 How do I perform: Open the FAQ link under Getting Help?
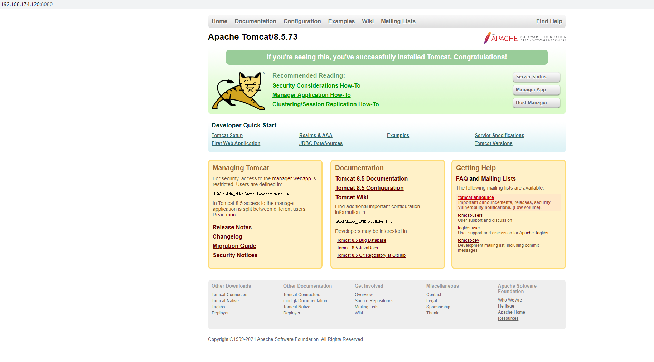[x=462, y=179]
